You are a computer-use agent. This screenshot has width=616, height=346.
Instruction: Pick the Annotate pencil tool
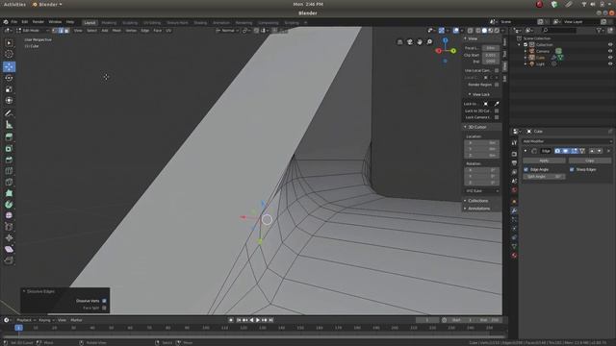[x=9, y=113]
